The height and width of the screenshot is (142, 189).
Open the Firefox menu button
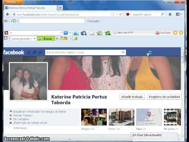pos(13,2)
